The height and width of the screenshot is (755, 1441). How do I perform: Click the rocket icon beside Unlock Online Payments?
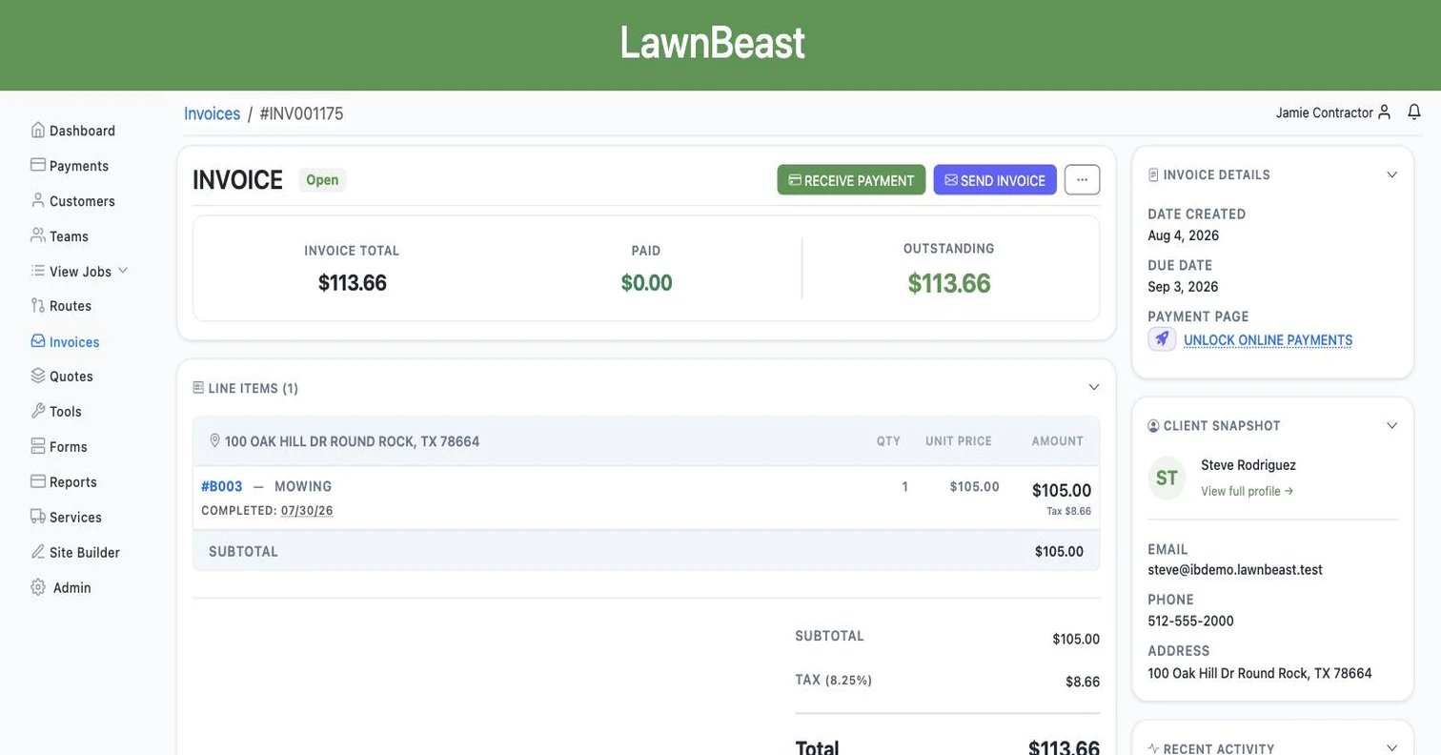pos(1162,339)
